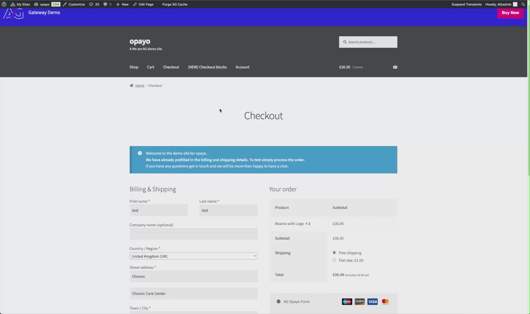Viewport: 530px width, 314px height.
Task: Click 'Beanie with Logo × 2' text
Action: pyautogui.click(x=293, y=224)
